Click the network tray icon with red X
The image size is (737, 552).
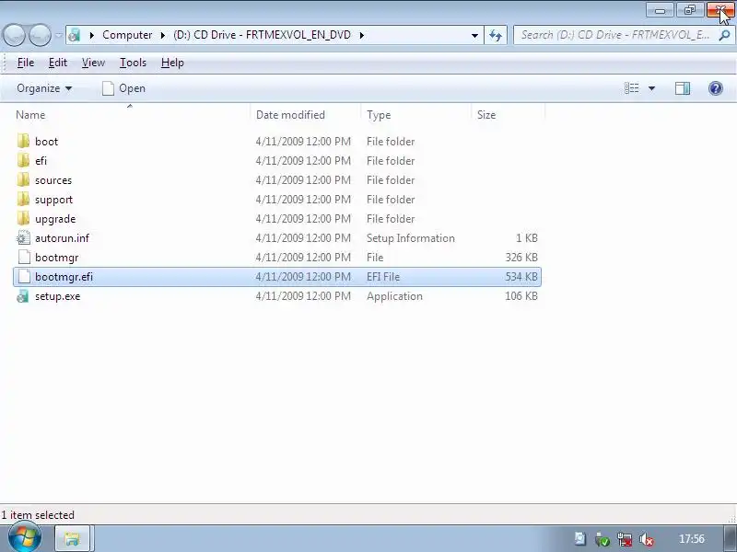(625, 539)
